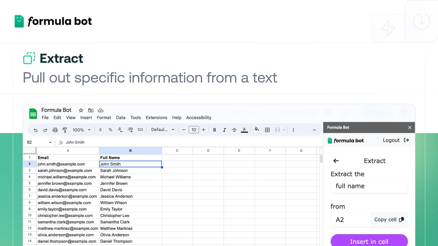The width and height of the screenshot is (438, 246).
Task: Open the Extensions menu
Action: pos(156,118)
